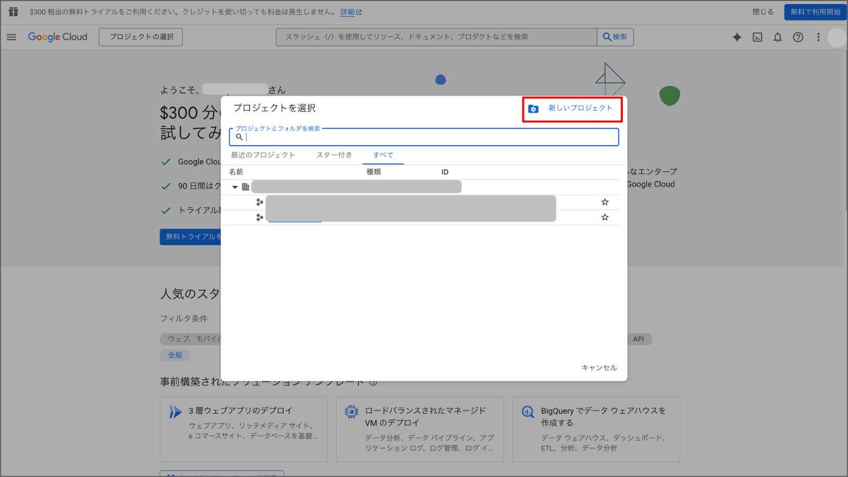Click the organization building icon

245,187
